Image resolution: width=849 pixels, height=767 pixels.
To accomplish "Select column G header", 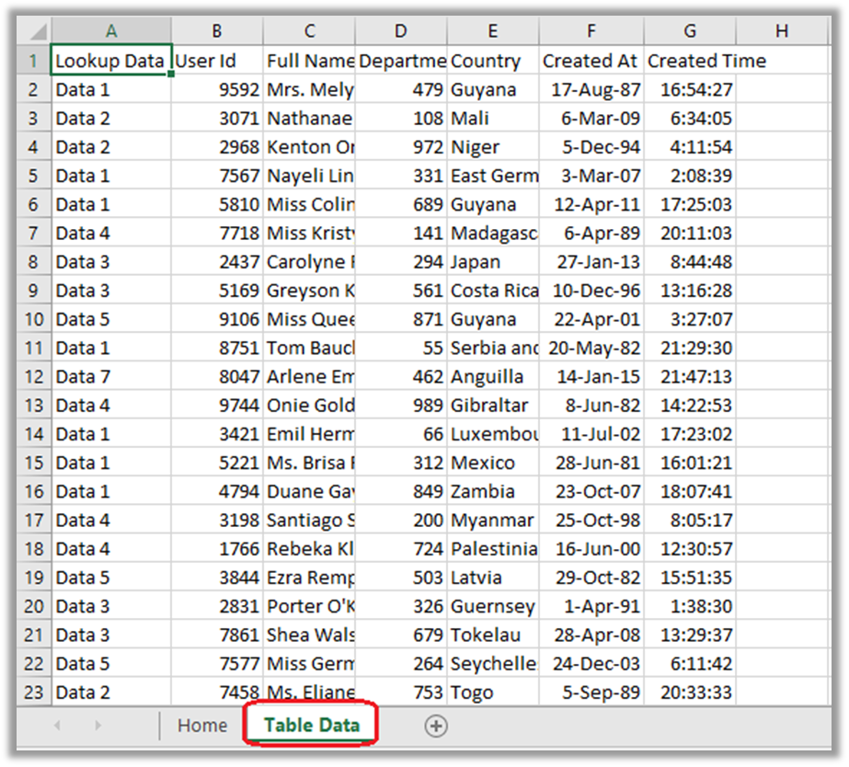I will (690, 31).
